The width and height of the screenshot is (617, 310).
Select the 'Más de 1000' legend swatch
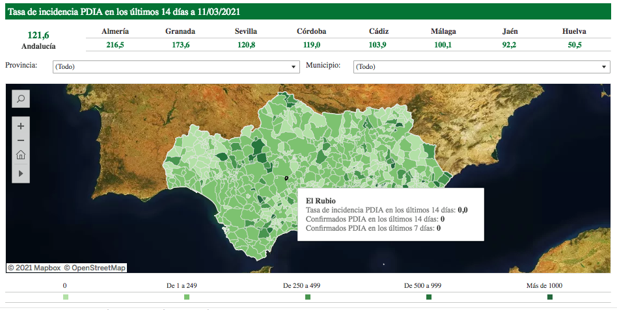pyautogui.click(x=550, y=297)
